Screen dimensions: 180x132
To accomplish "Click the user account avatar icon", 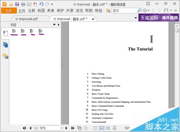I will point(166,11).
